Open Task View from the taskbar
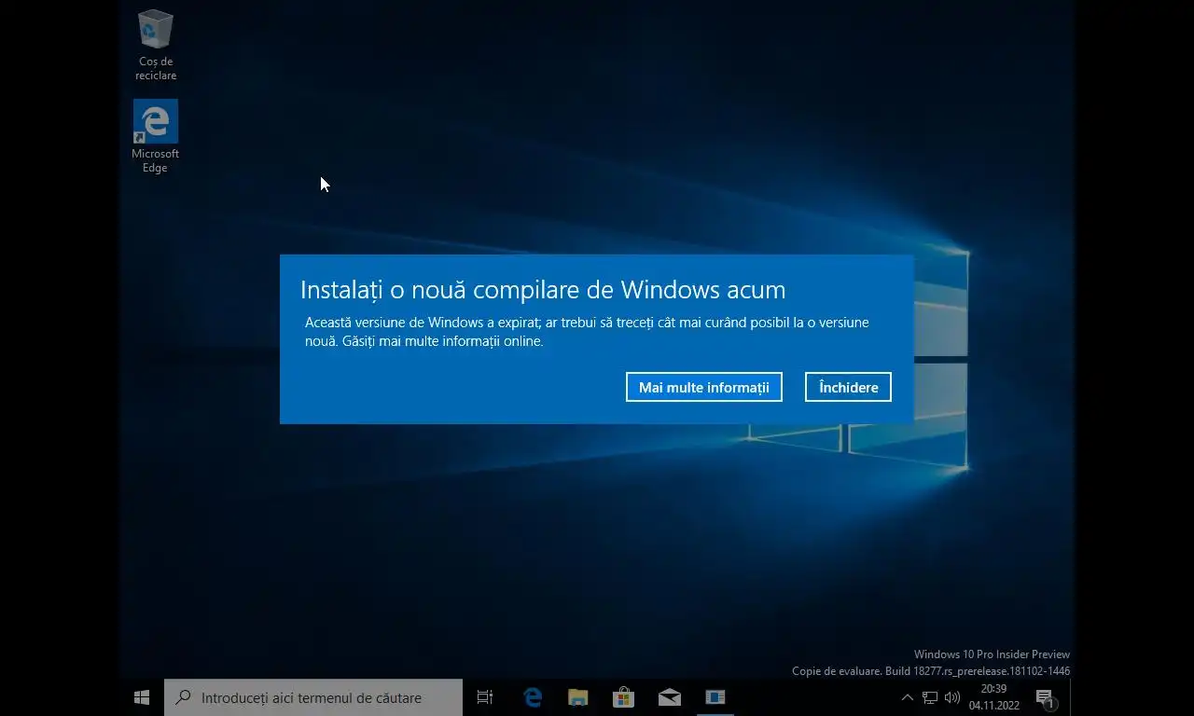The width and height of the screenshot is (1194, 716). pos(485,697)
